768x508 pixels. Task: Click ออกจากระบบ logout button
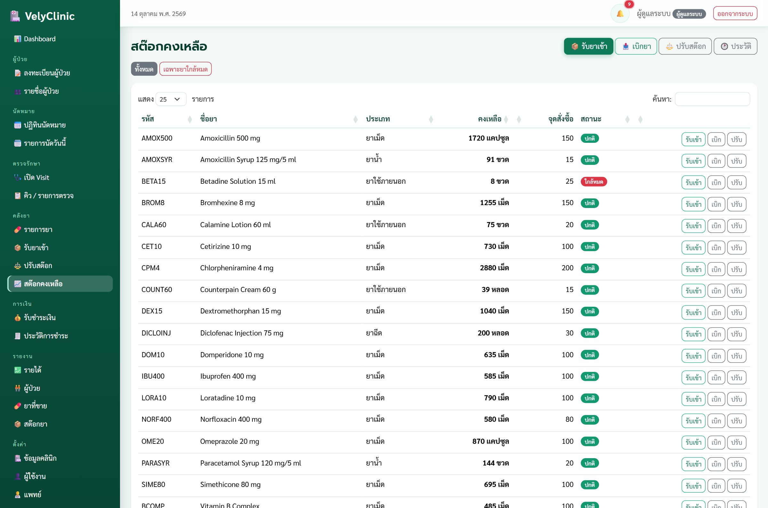pos(735,14)
